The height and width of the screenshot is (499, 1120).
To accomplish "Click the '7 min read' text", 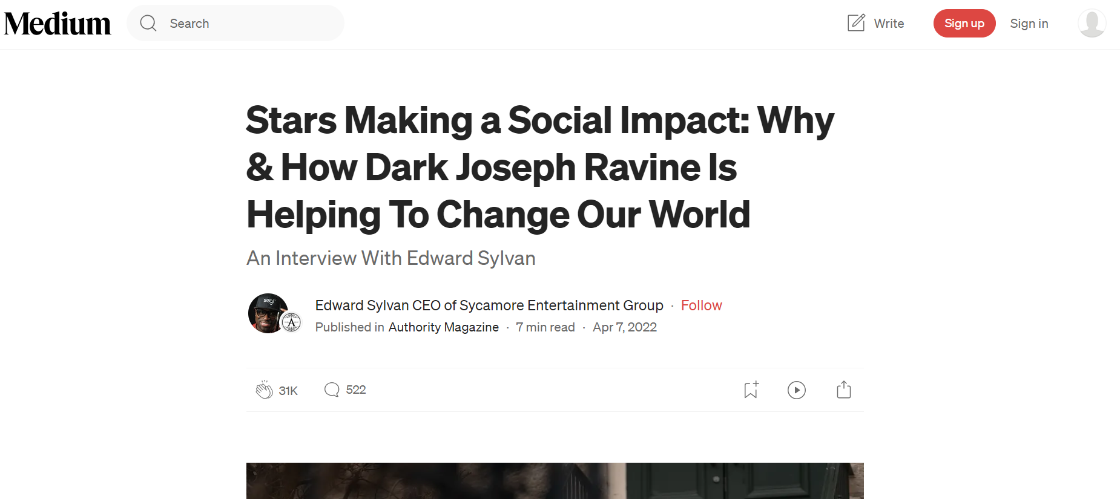I will (x=545, y=327).
